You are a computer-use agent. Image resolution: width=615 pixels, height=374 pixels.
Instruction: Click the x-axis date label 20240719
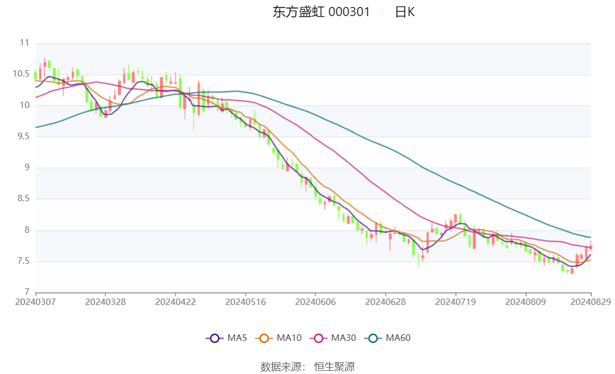tap(455, 302)
